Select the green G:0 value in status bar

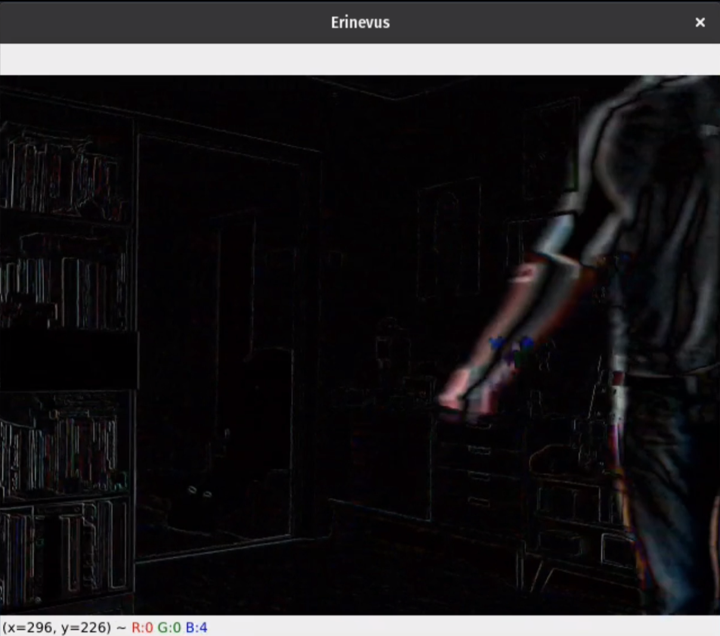pyautogui.click(x=169, y=627)
